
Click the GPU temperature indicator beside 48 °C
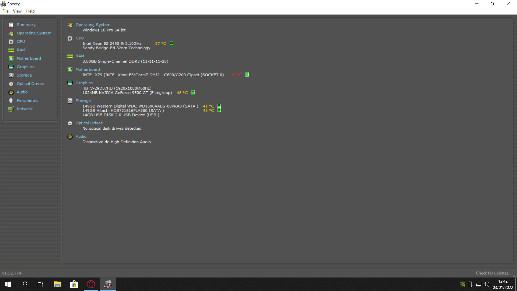click(x=193, y=92)
